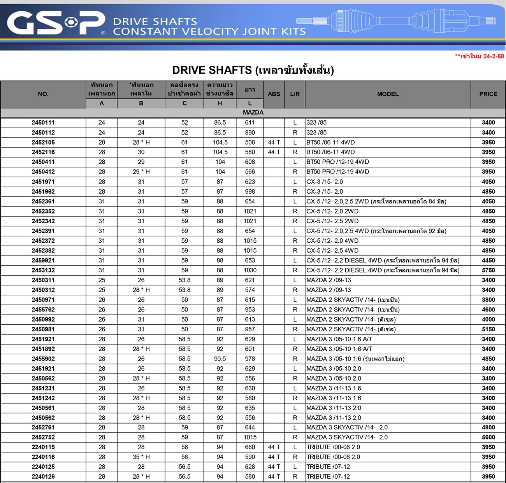Click the price 5600
The height and width of the screenshot is (483, 506).
click(488, 437)
